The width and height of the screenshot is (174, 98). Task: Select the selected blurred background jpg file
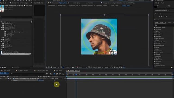16,54
